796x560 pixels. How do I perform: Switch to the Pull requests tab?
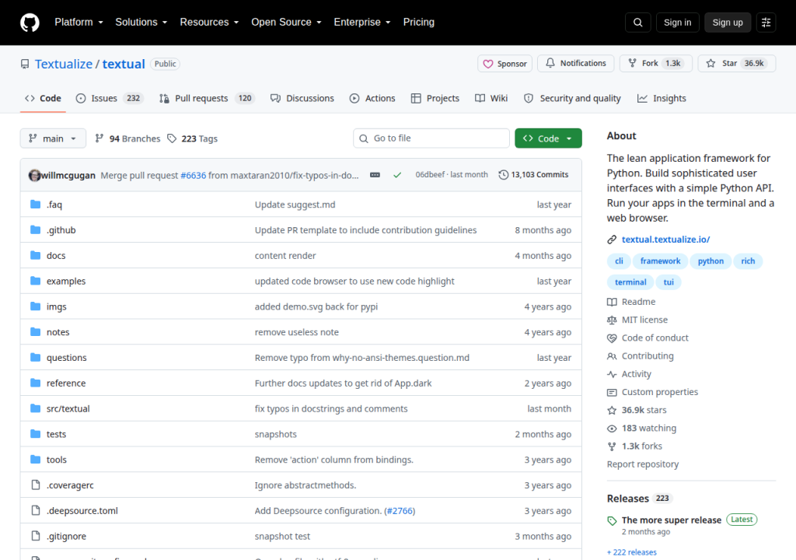[207, 98]
